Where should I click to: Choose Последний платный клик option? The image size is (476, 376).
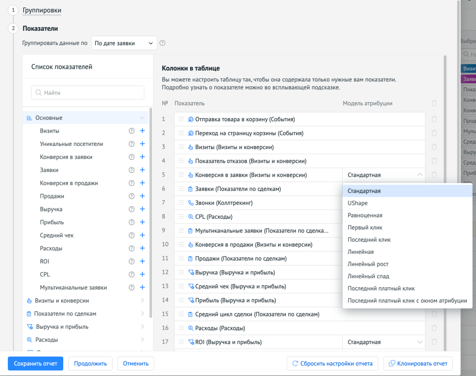click(407, 288)
